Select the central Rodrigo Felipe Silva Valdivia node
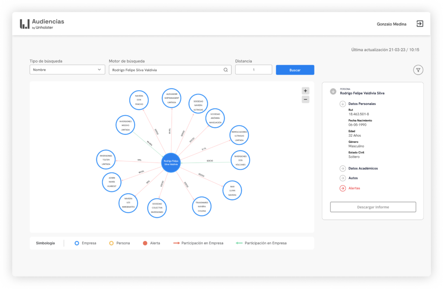 coord(171,163)
